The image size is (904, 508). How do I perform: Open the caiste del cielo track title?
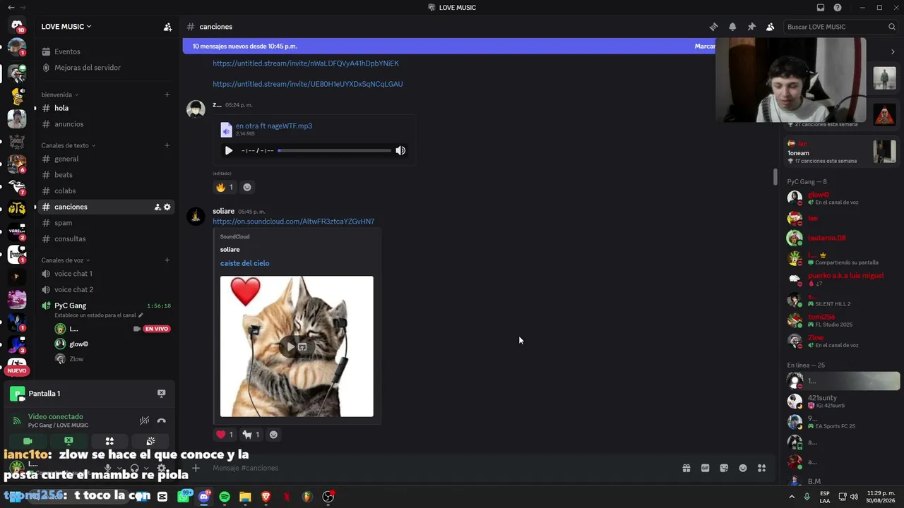[x=244, y=263]
